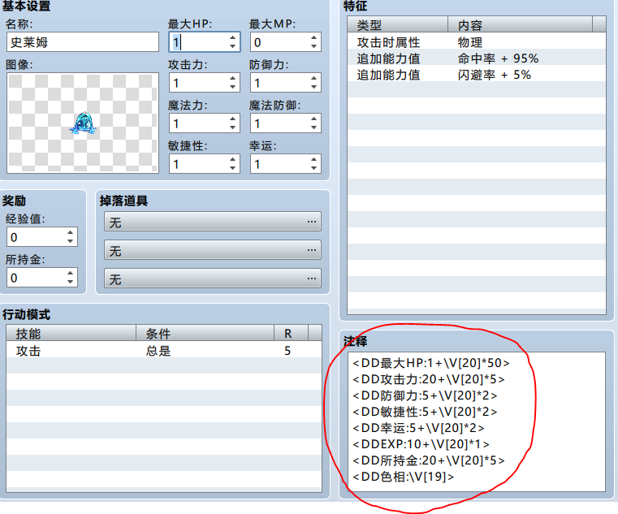Decrease 幸运 with down arrow
This screenshot has height=514, width=618.
pyautogui.click(x=313, y=168)
